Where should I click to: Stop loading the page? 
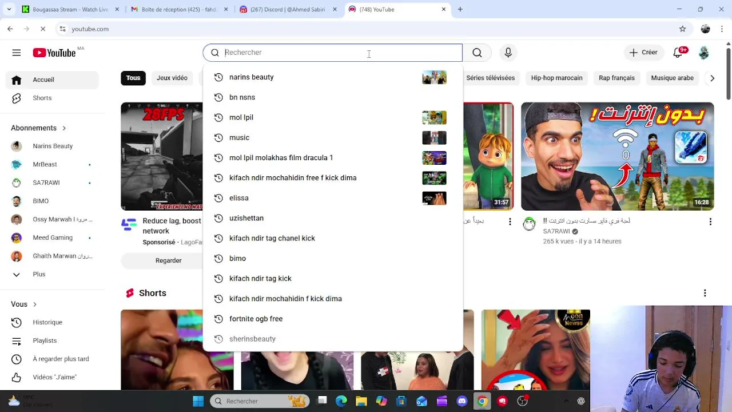(43, 29)
